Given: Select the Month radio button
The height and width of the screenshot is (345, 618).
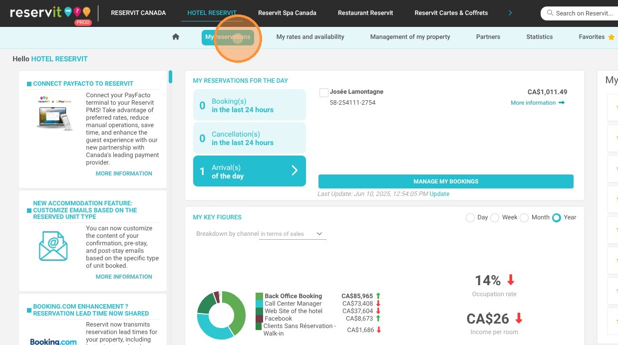Looking at the screenshot, I should (524, 218).
